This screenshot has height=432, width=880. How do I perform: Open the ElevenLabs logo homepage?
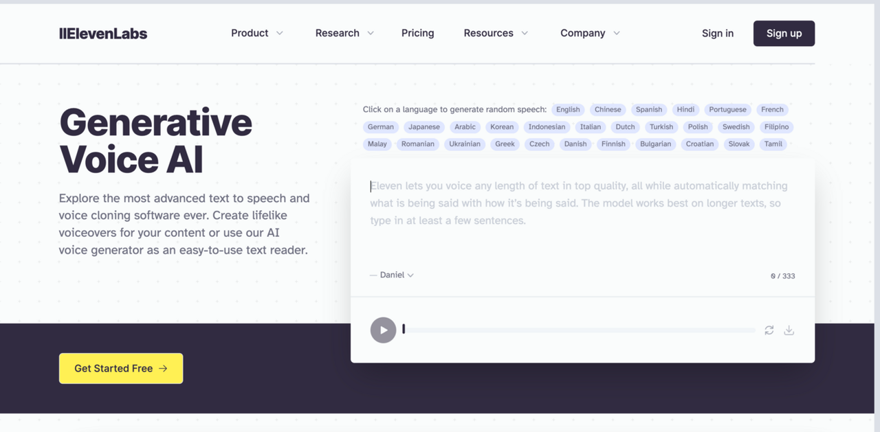pyautogui.click(x=103, y=33)
